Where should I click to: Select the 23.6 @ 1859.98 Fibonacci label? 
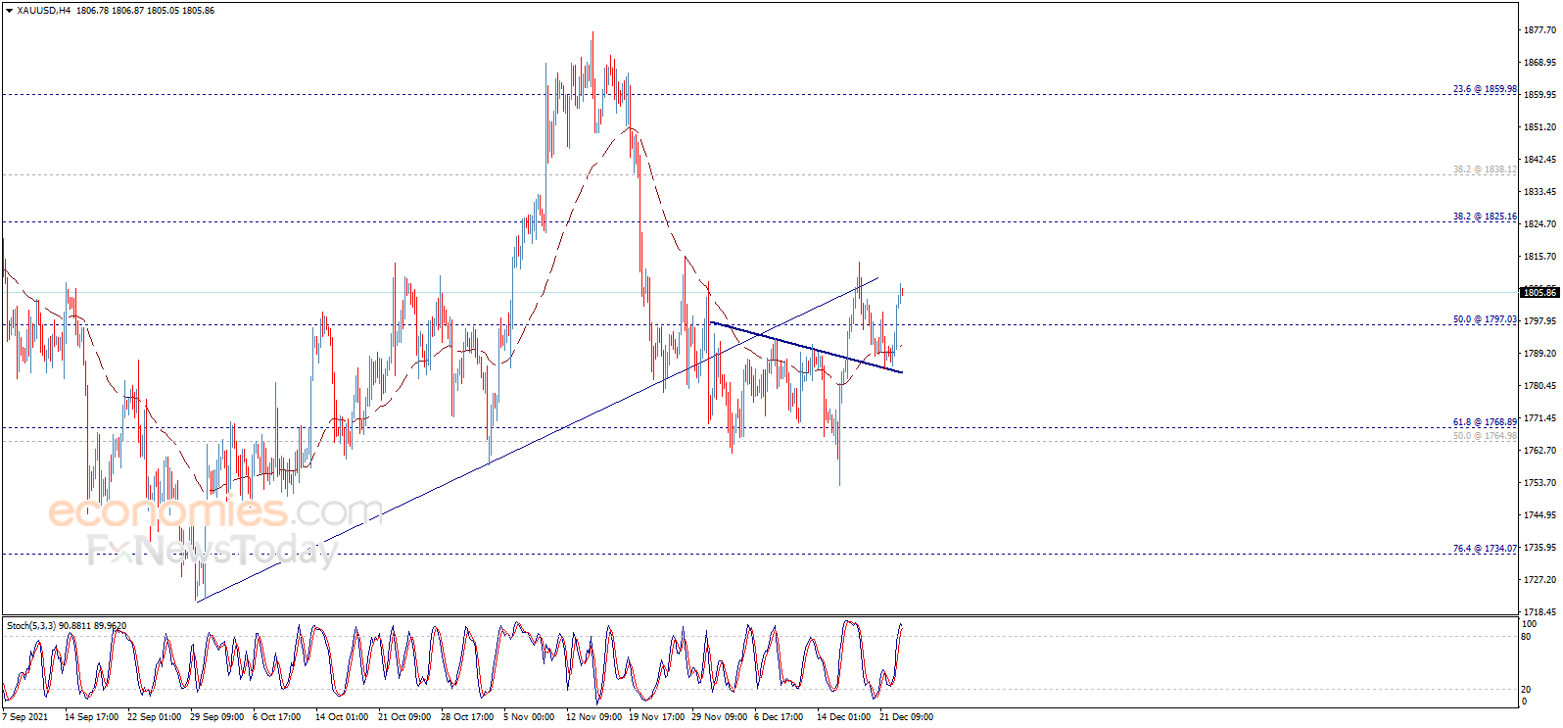coord(1484,89)
